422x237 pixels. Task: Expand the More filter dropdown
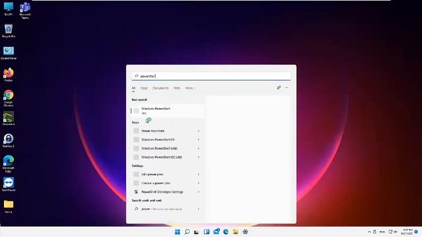[191, 88]
